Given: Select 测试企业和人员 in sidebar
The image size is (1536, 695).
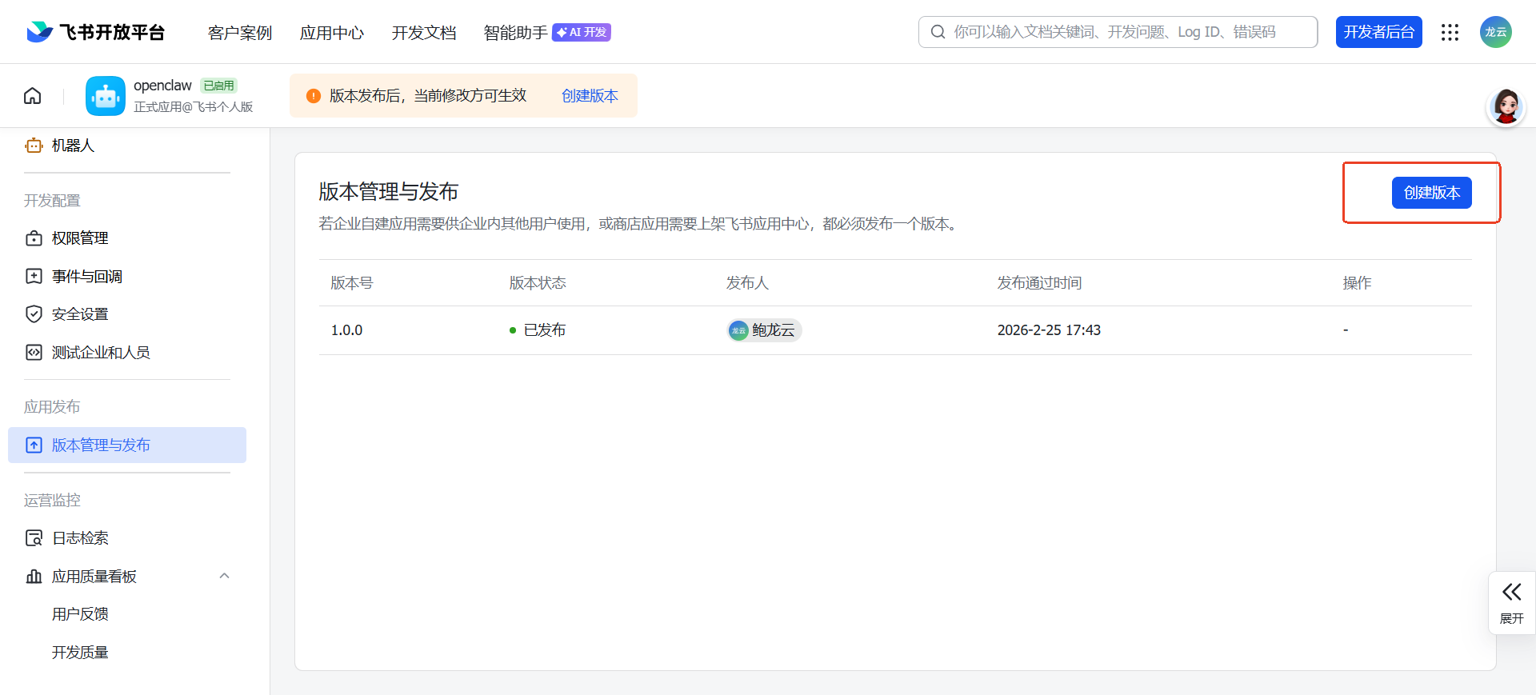Looking at the screenshot, I should 101,353.
